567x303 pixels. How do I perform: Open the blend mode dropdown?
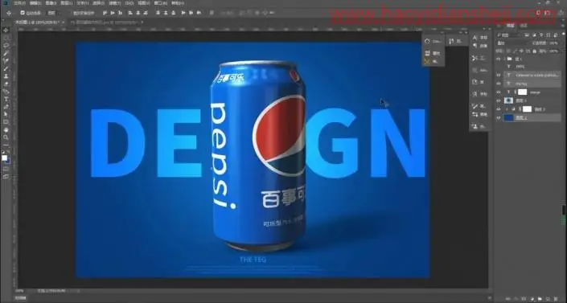click(x=512, y=43)
